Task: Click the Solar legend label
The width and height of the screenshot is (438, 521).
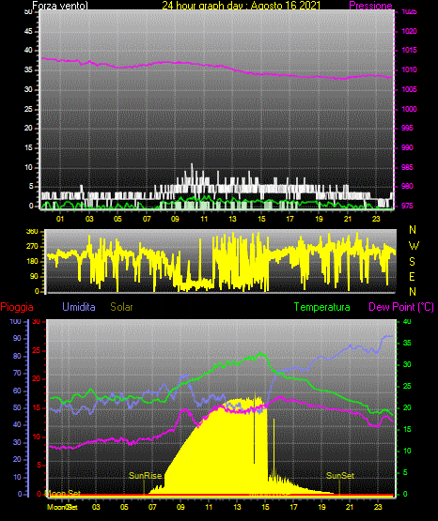Action: (x=122, y=307)
